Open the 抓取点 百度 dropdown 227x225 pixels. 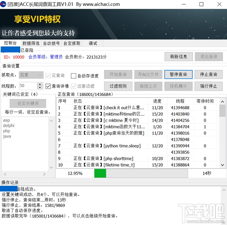pyautogui.click(x=31, y=75)
